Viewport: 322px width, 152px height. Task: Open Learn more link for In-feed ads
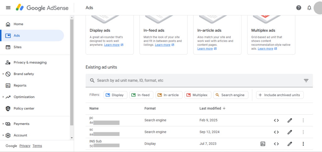(x=163, y=45)
